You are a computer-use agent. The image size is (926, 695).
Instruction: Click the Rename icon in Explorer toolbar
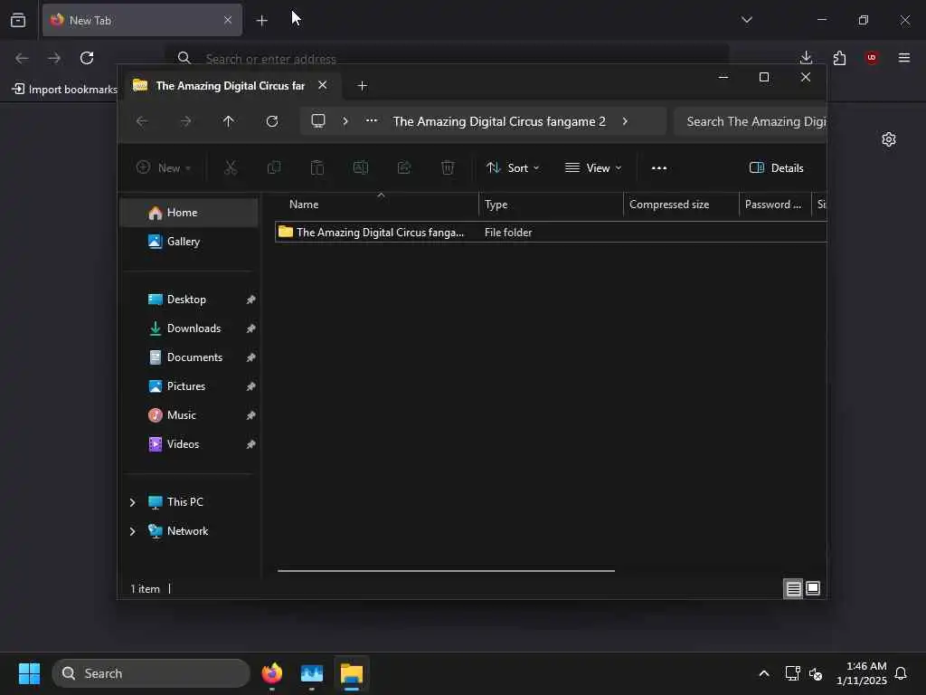[360, 167]
